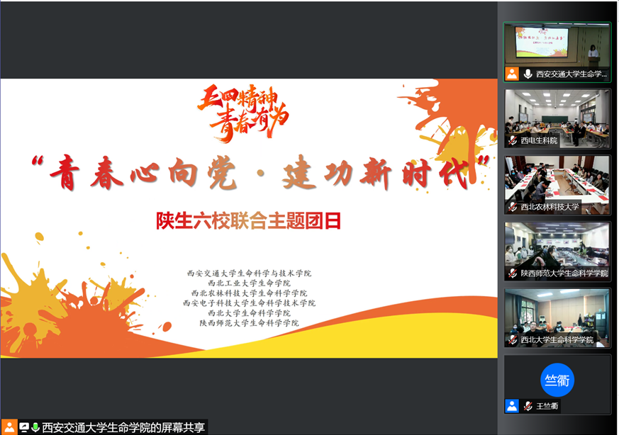Click muted mic icon on 西北农林科技大学 tile
Screen dimensions: 619x435
click(512, 207)
